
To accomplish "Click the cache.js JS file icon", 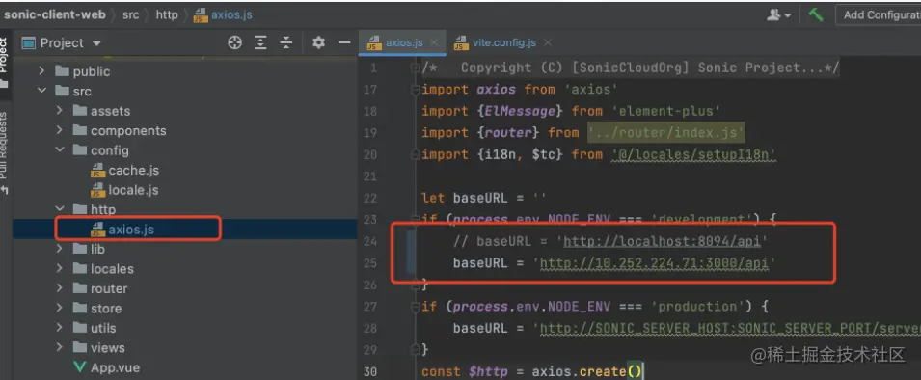I will pos(98,171).
